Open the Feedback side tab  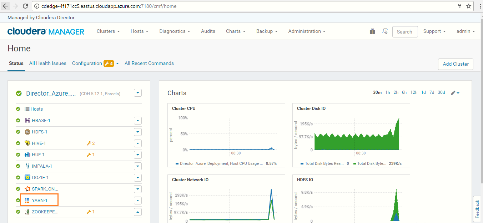pos(477,209)
